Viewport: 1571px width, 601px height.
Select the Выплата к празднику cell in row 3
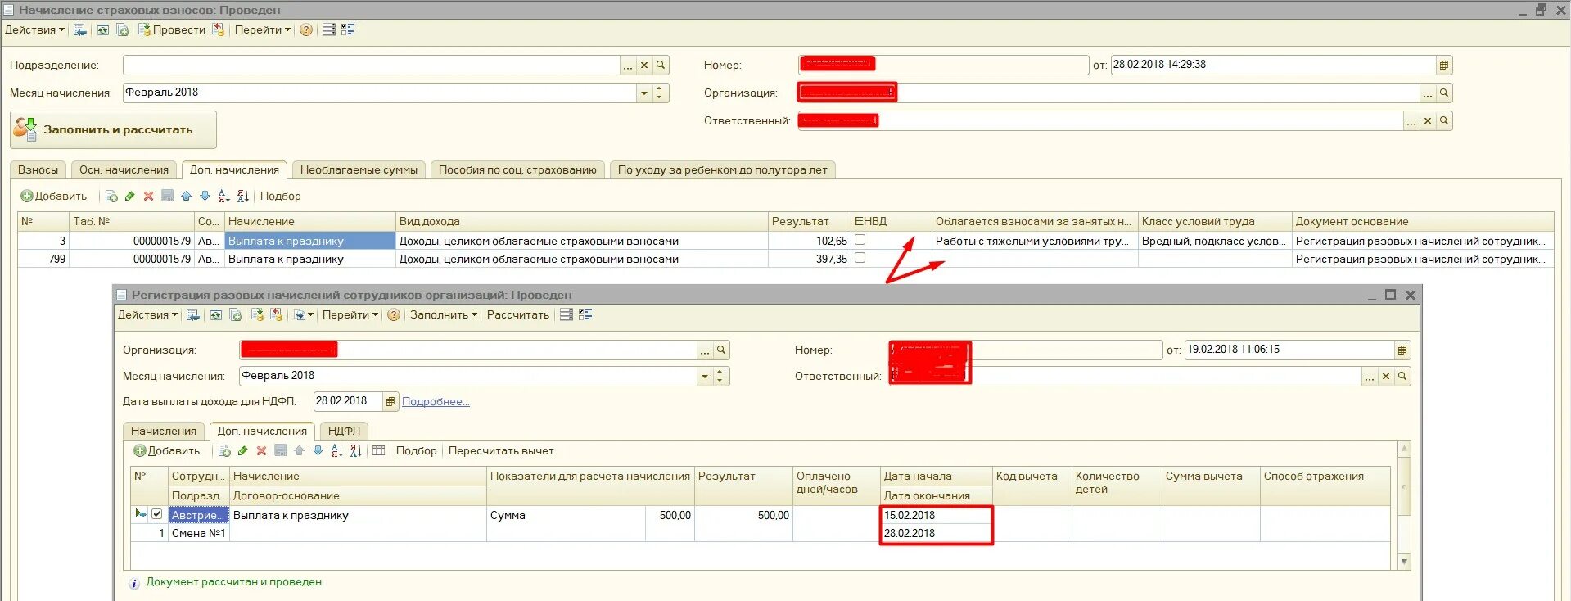(309, 241)
